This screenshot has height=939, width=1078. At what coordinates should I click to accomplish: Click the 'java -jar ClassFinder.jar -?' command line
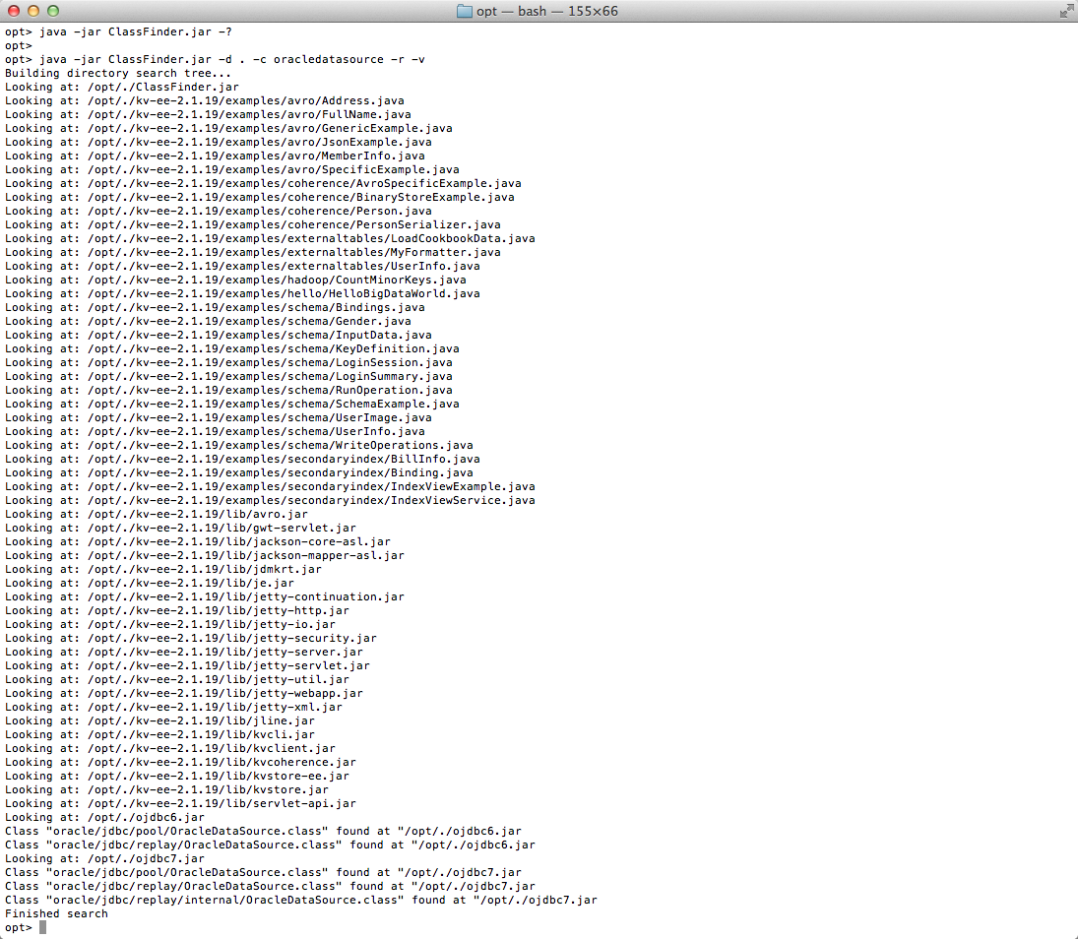118,32
